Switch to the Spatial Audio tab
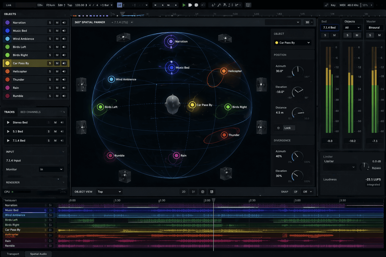Screen dimensions: 386x257 click(38, 254)
